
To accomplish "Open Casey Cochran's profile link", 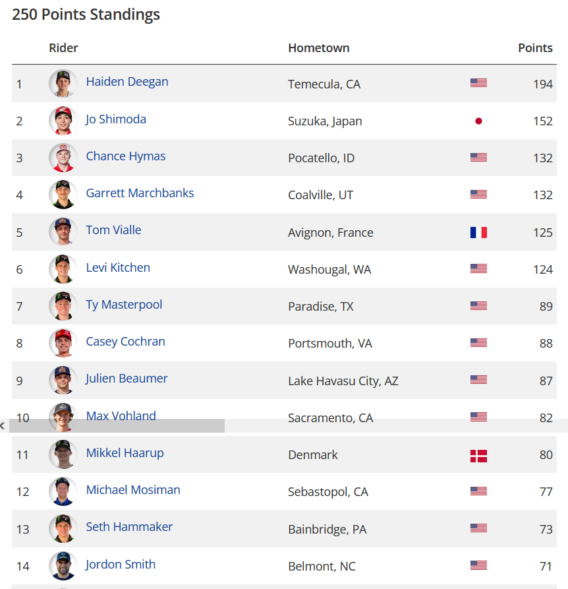I will coord(126,342).
